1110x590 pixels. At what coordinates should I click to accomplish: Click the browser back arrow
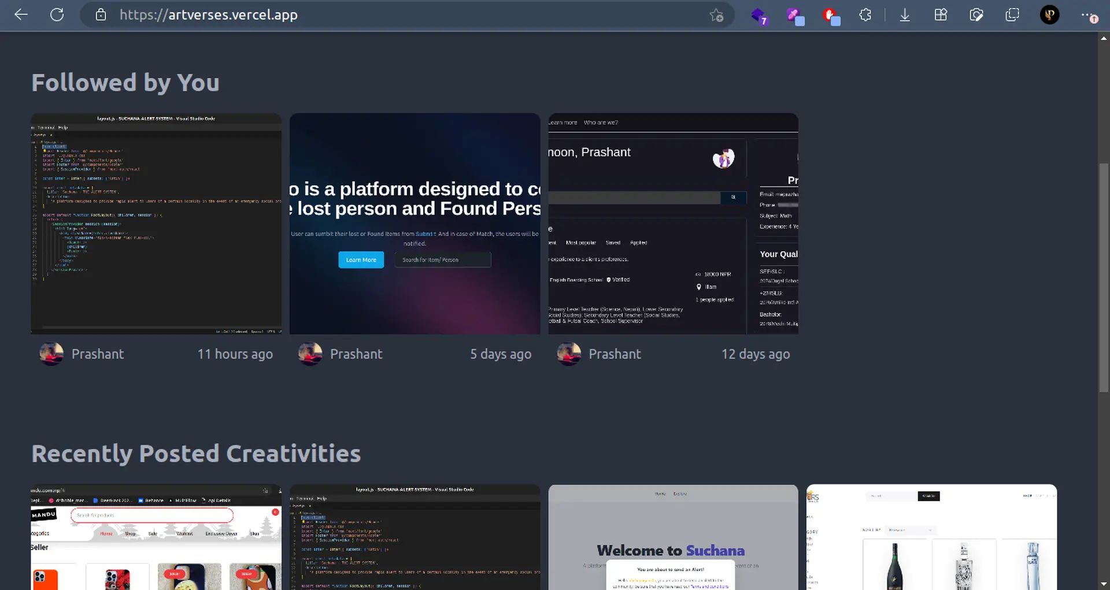tap(21, 15)
